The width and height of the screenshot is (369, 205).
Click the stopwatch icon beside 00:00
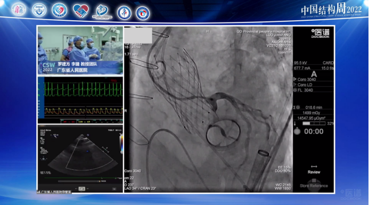click(x=297, y=131)
